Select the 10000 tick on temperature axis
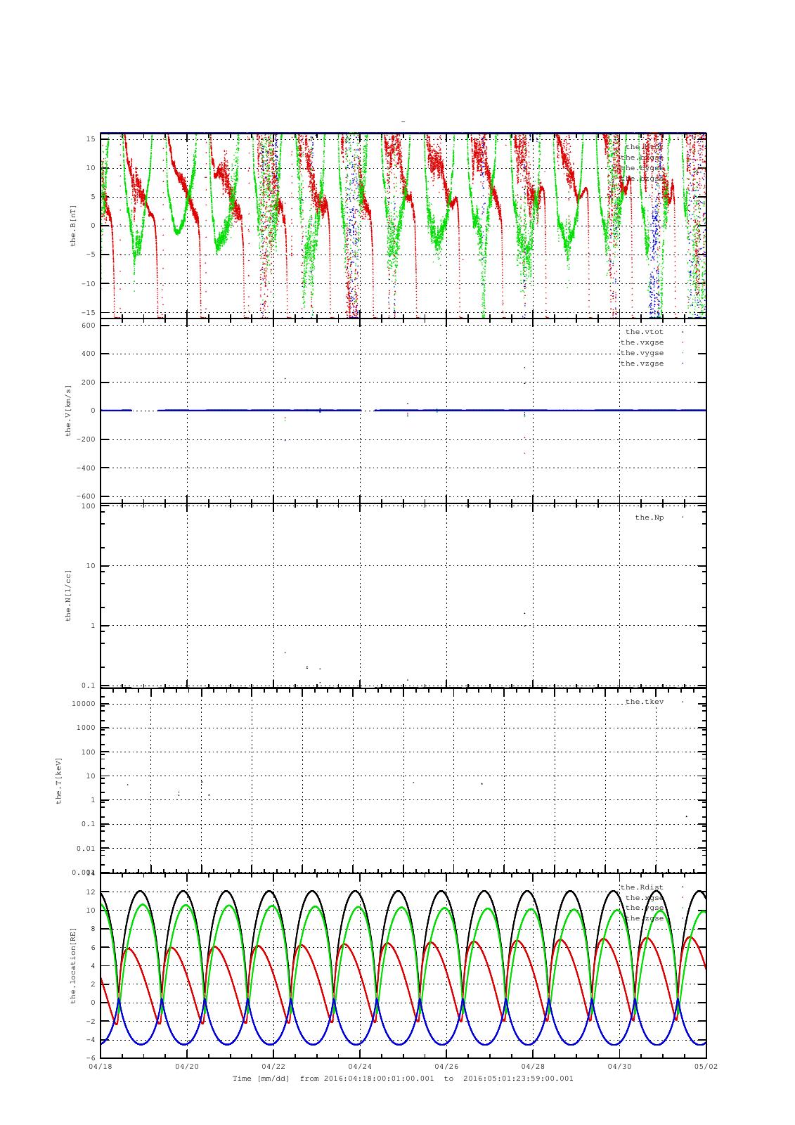 [x=84, y=705]
